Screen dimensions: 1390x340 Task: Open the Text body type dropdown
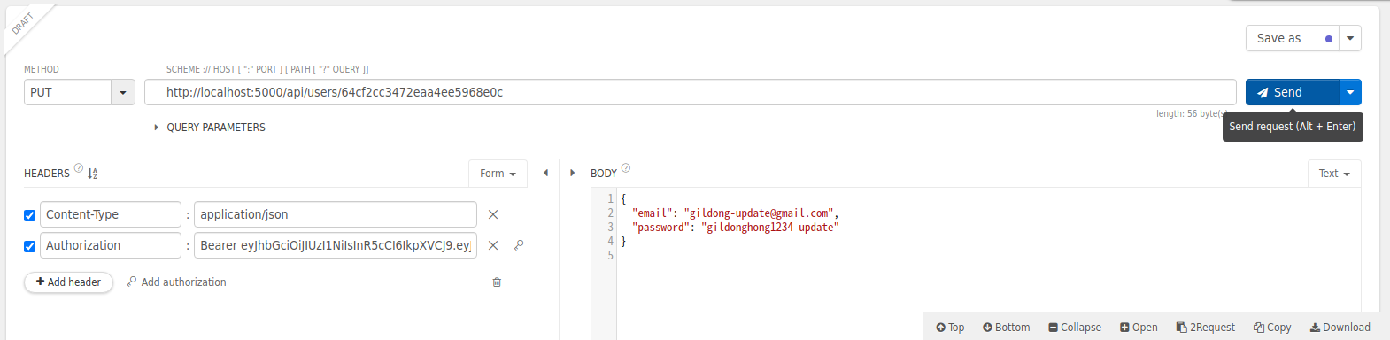tap(1334, 174)
